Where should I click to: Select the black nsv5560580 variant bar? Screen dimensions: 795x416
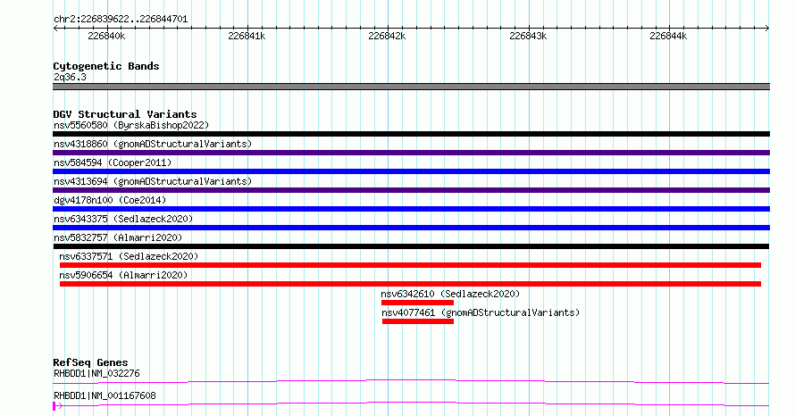[411, 134]
